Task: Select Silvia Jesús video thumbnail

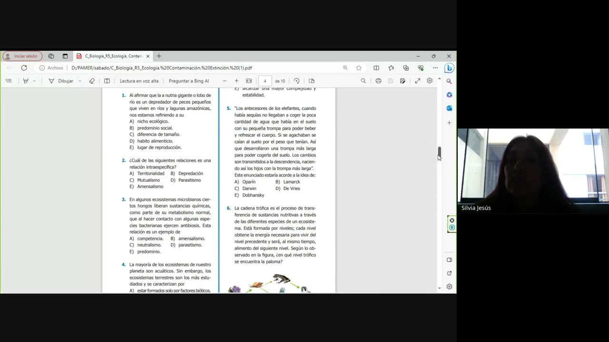Action: point(533,171)
